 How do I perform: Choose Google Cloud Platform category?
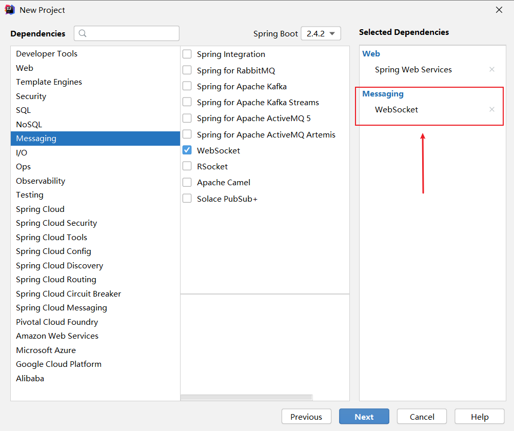95,364
